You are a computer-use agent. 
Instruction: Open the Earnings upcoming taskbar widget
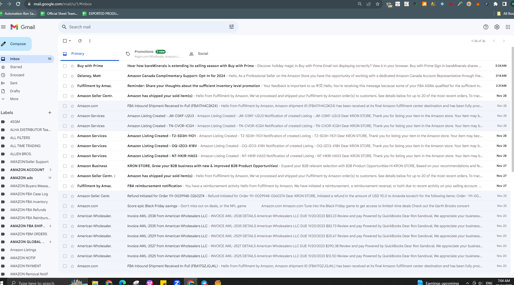click(x=438, y=283)
